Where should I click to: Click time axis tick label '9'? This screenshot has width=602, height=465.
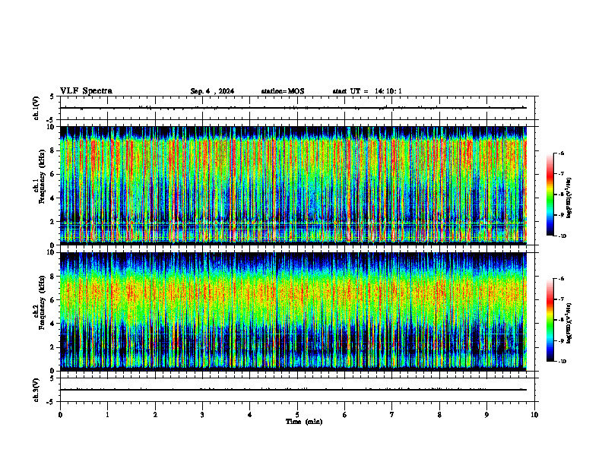(486, 415)
